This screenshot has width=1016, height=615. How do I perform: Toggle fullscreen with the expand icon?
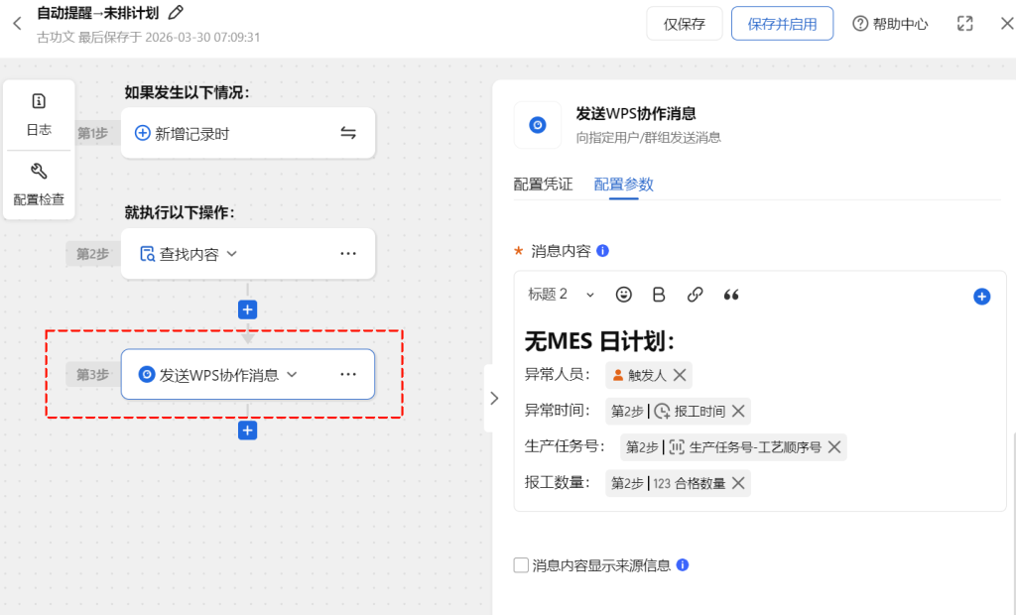click(x=964, y=24)
